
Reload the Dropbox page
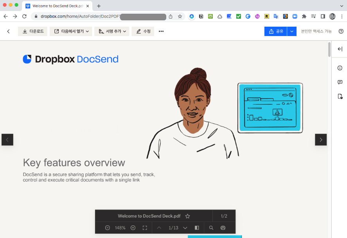24,16
